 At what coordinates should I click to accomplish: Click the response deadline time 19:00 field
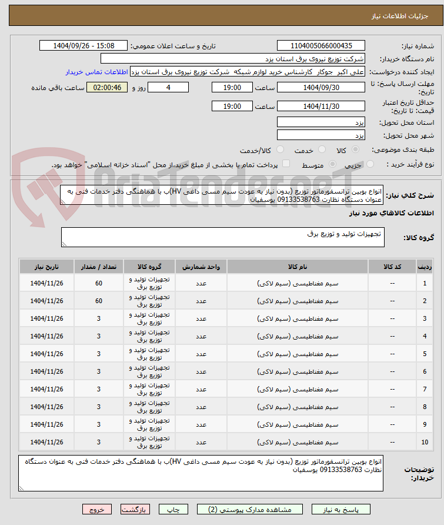coord(232,87)
